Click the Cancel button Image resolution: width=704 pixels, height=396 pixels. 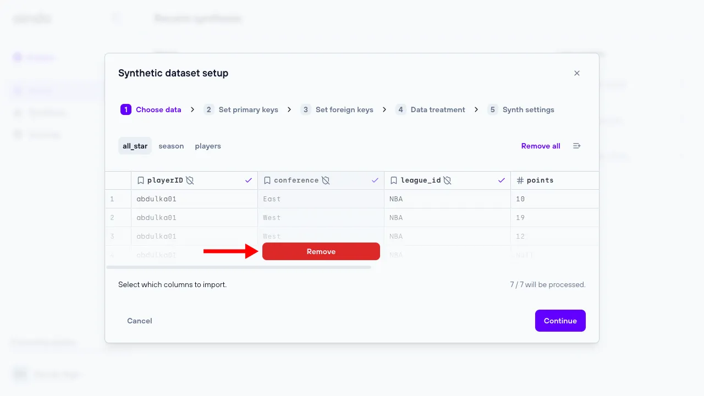pos(140,321)
